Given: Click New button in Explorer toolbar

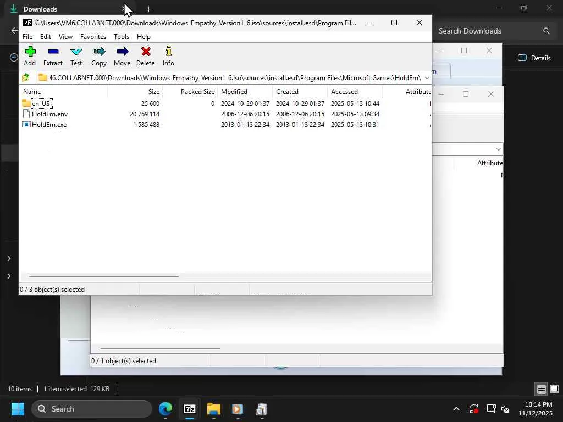Looking at the screenshot, I should tap(14, 57).
